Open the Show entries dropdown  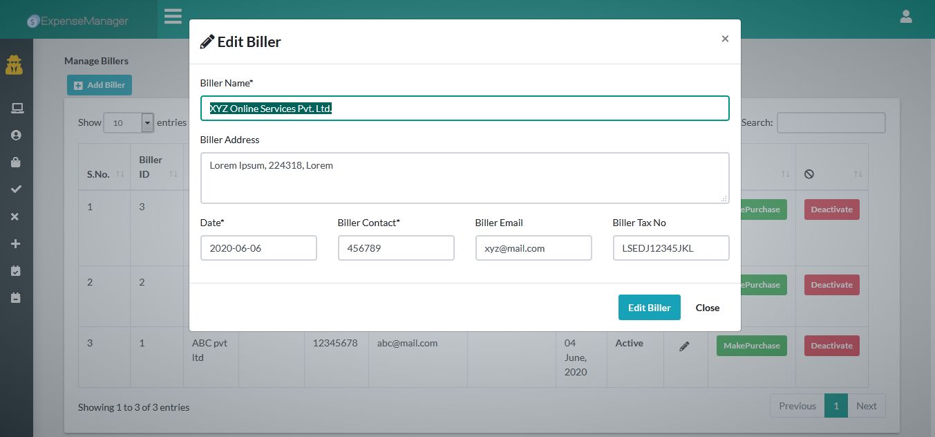pyautogui.click(x=128, y=122)
